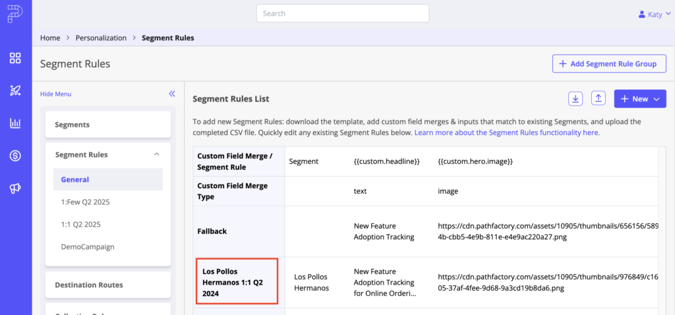This screenshot has width=675, height=315.
Task: Click the Segment Rules breadcrumb
Action: [x=168, y=38]
